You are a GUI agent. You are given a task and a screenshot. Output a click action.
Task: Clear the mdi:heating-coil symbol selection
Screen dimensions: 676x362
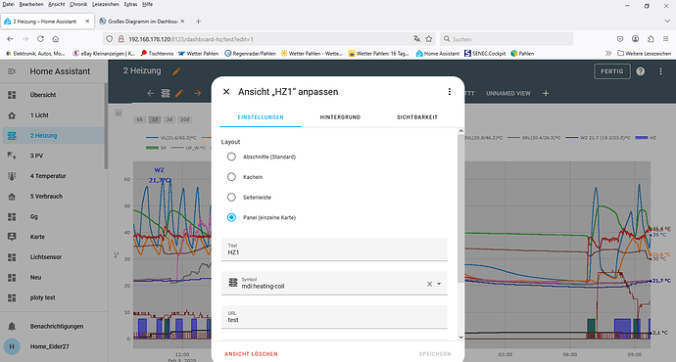click(429, 284)
